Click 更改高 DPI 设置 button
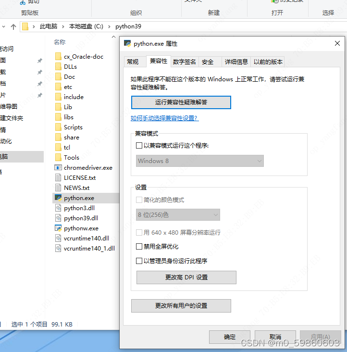The height and width of the screenshot is (352, 347). (x=186, y=277)
